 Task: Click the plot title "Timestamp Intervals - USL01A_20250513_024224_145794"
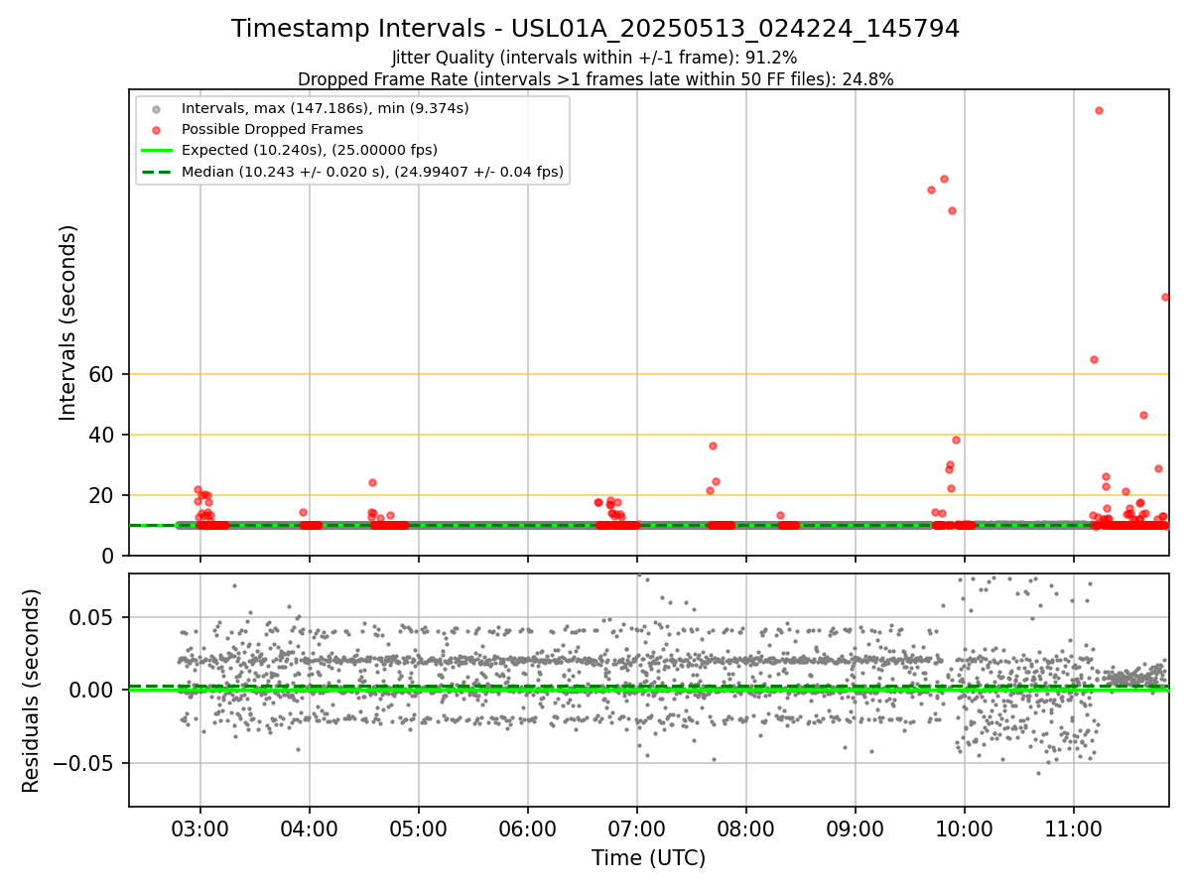tap(595, 29)
